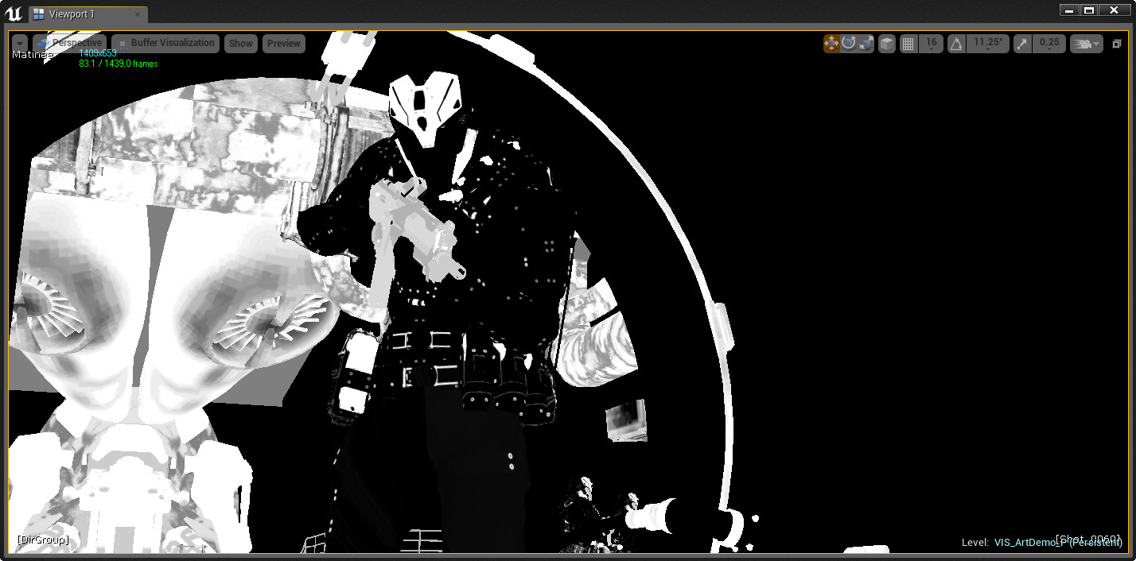This screenshot has height=561, width=1136.
Task: Select the rotate gizmo mode
Action: click(849, 44)
